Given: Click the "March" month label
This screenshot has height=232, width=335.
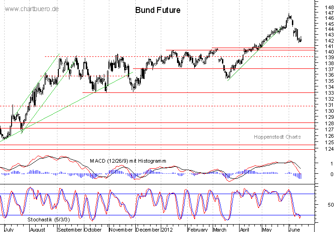Looking at the screenshot, I should (x=220, y=229).
